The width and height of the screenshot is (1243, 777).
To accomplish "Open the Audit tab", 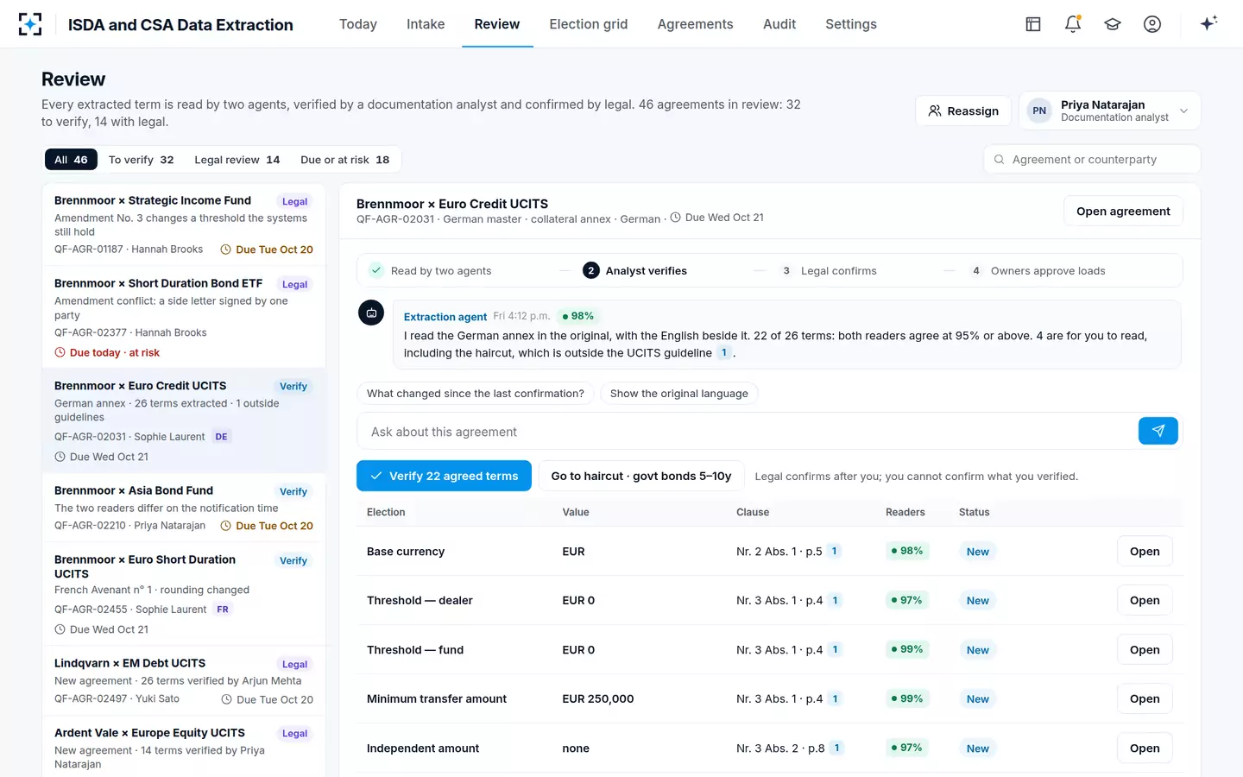I will [x=779, y=24].
